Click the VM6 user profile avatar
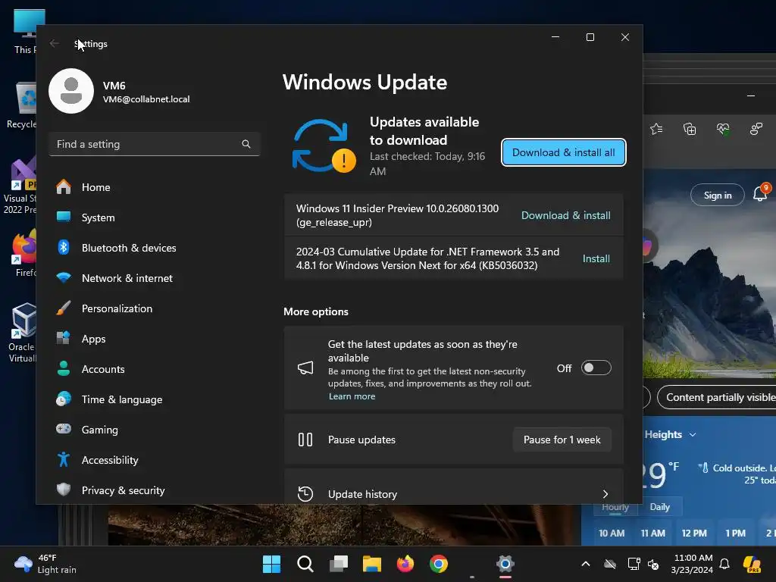 71,91
